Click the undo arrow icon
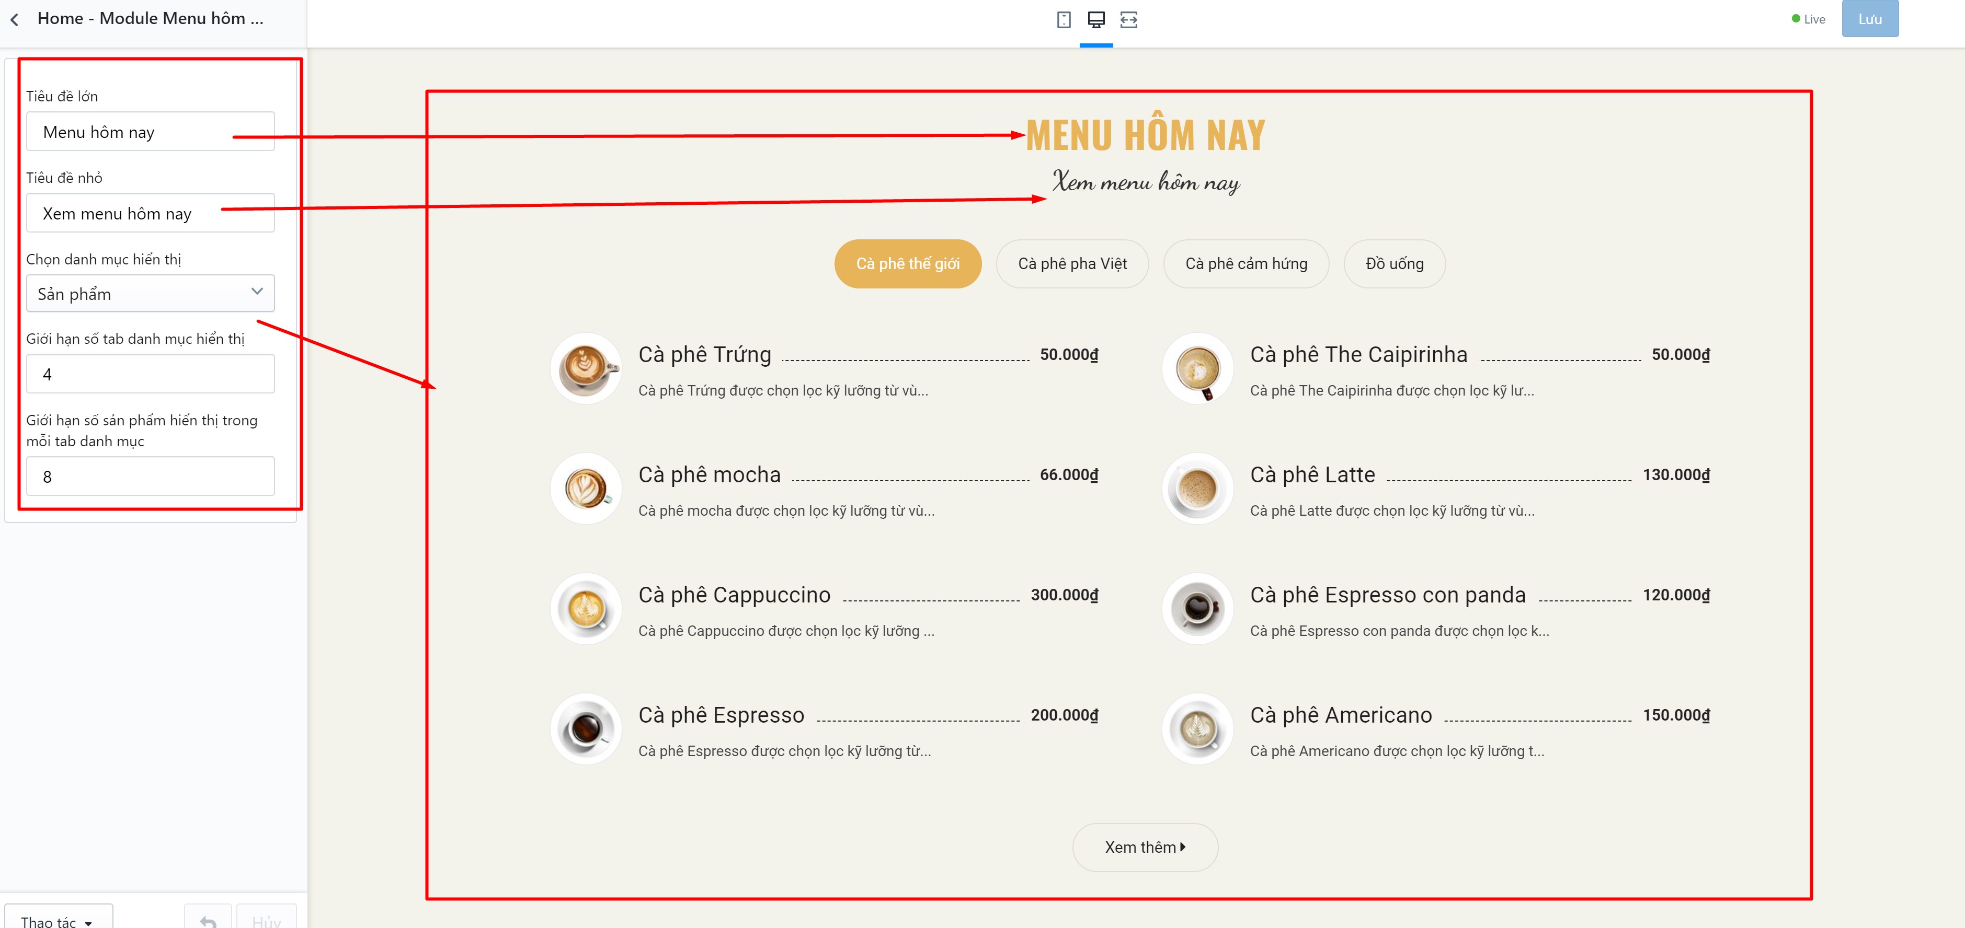Image resolution: width=1965 pixels, height=928 pixels. tap(208, 920)
